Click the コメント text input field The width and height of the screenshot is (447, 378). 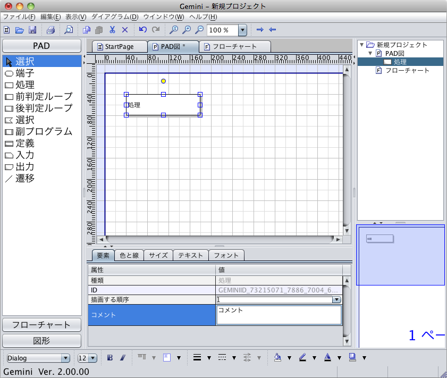tap(279, 315)
